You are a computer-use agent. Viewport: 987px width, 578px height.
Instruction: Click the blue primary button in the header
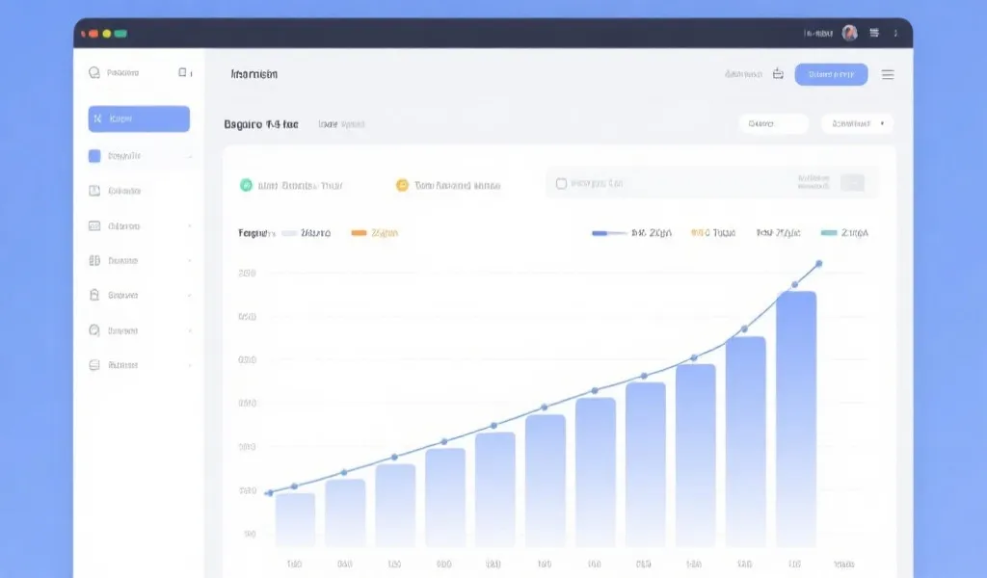831,74
